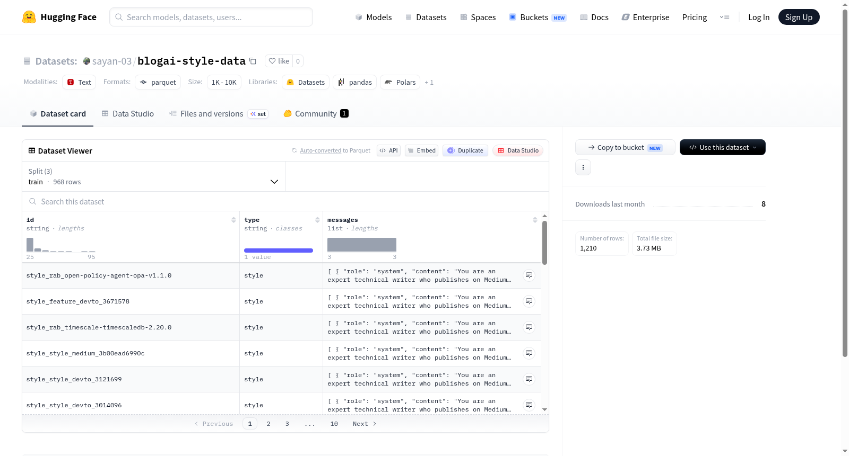
Task: Open the sayan-03 profile link
Action: pyautogui.click(x=112, y=61)
